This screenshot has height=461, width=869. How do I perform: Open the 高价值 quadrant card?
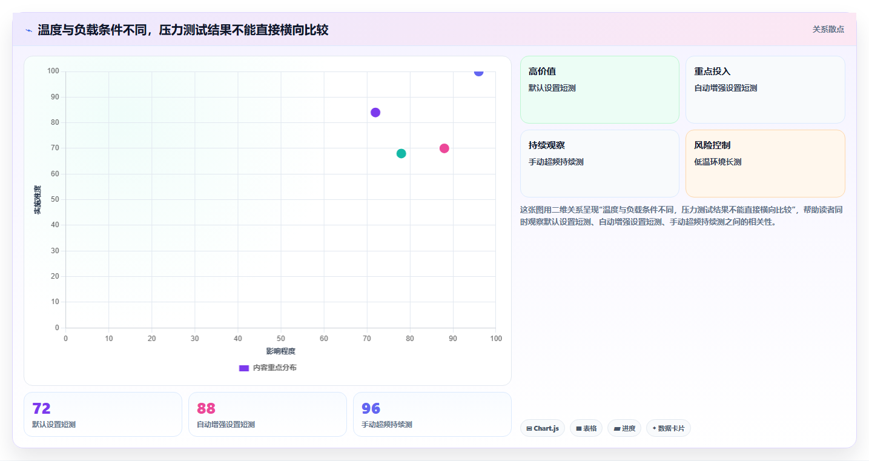click(x=600, y=90)
